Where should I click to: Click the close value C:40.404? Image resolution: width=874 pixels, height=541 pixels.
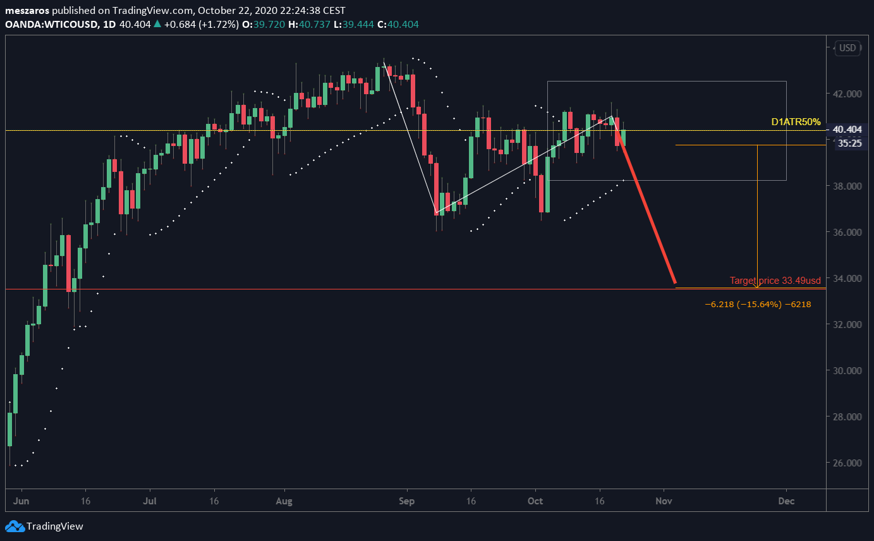tap(398, 24)
